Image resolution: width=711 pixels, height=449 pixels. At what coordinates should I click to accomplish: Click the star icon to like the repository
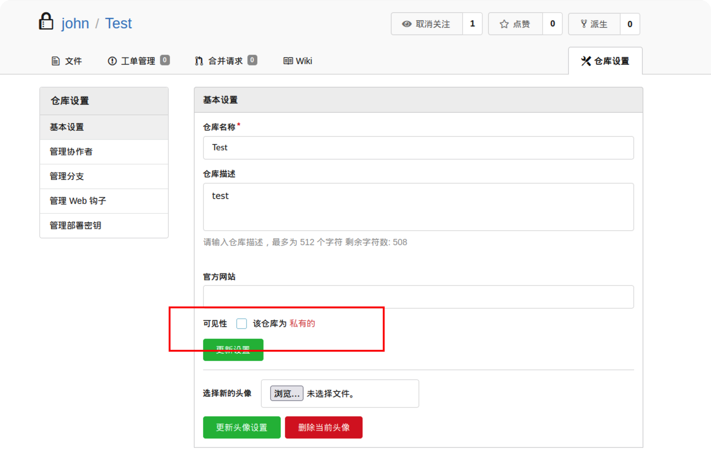[x=504, y=24]
